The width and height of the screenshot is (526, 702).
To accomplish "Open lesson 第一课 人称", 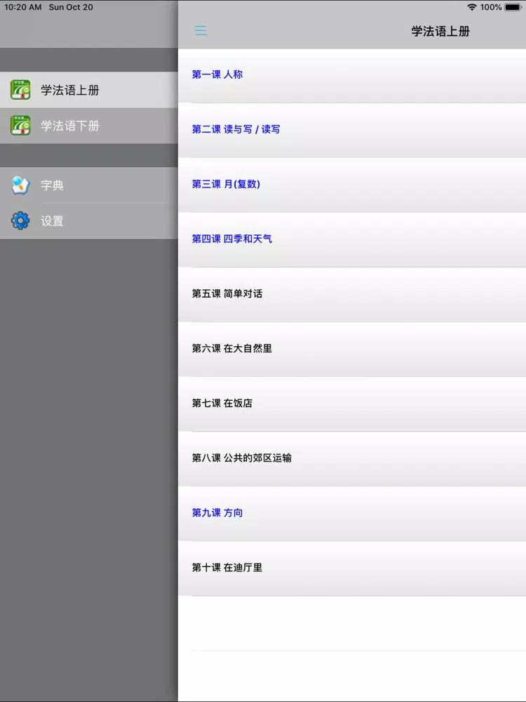I will pos(352,76).
